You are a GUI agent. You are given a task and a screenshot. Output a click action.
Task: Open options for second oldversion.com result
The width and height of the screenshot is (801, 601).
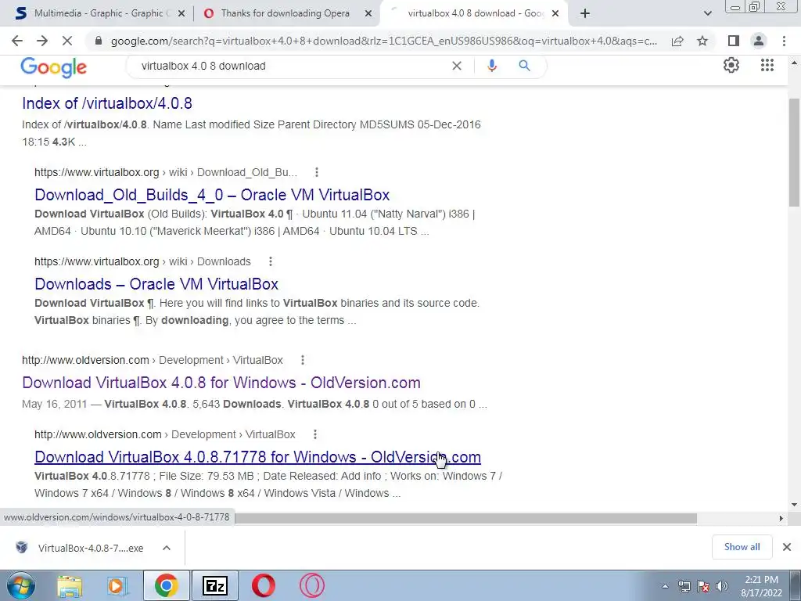315,434
